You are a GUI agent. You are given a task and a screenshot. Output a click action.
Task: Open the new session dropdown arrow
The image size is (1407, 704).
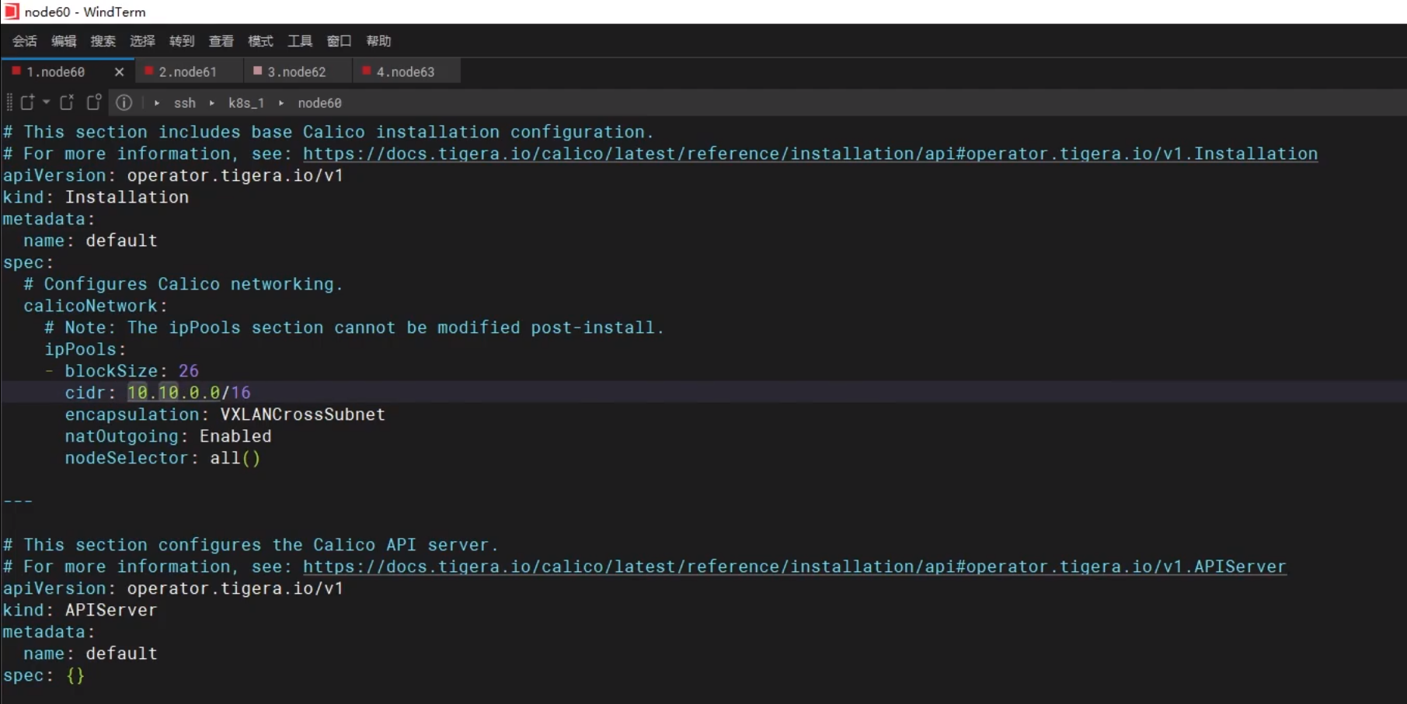coord(46,102)
